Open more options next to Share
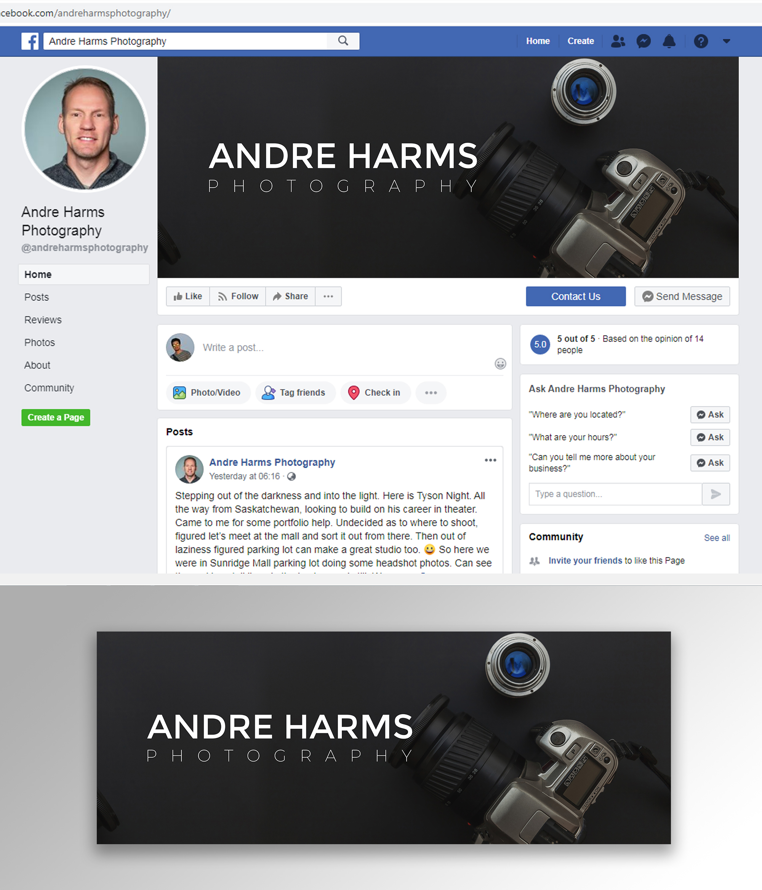The width and height of the screenshot is (762, 890). tap(328, 296)
